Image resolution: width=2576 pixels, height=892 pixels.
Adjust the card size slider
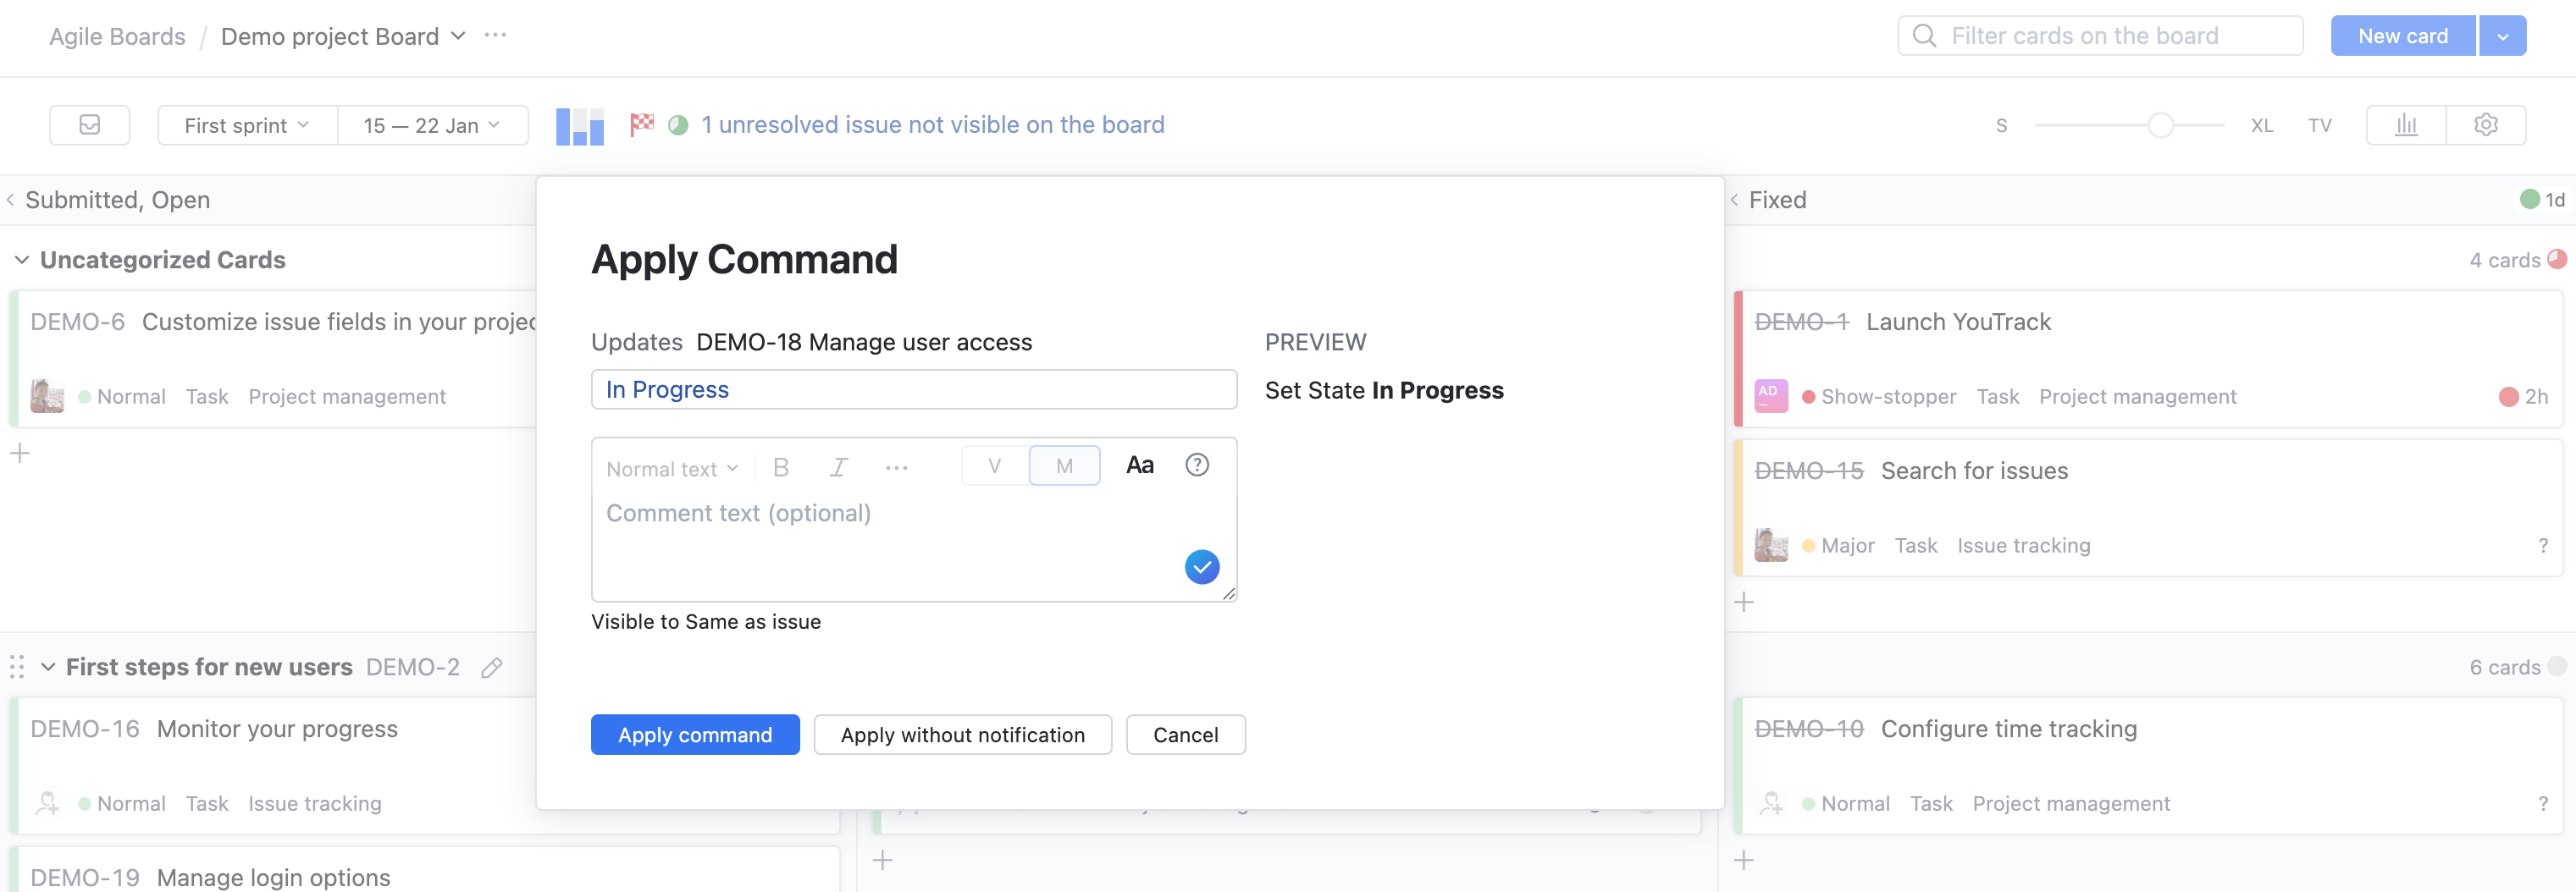2160,125
